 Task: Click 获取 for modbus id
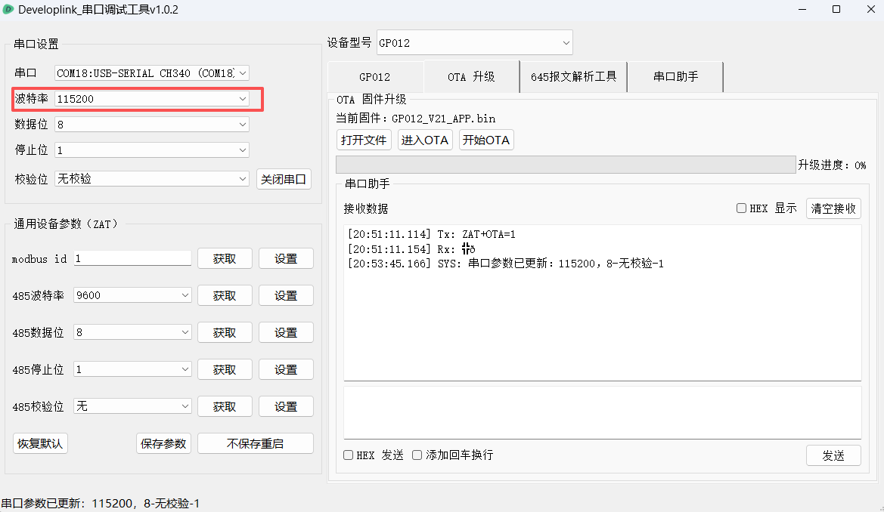coord(225,258)
